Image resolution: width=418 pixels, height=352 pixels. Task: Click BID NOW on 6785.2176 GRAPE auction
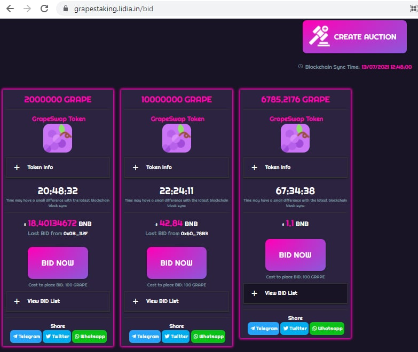tap(295, 255)
